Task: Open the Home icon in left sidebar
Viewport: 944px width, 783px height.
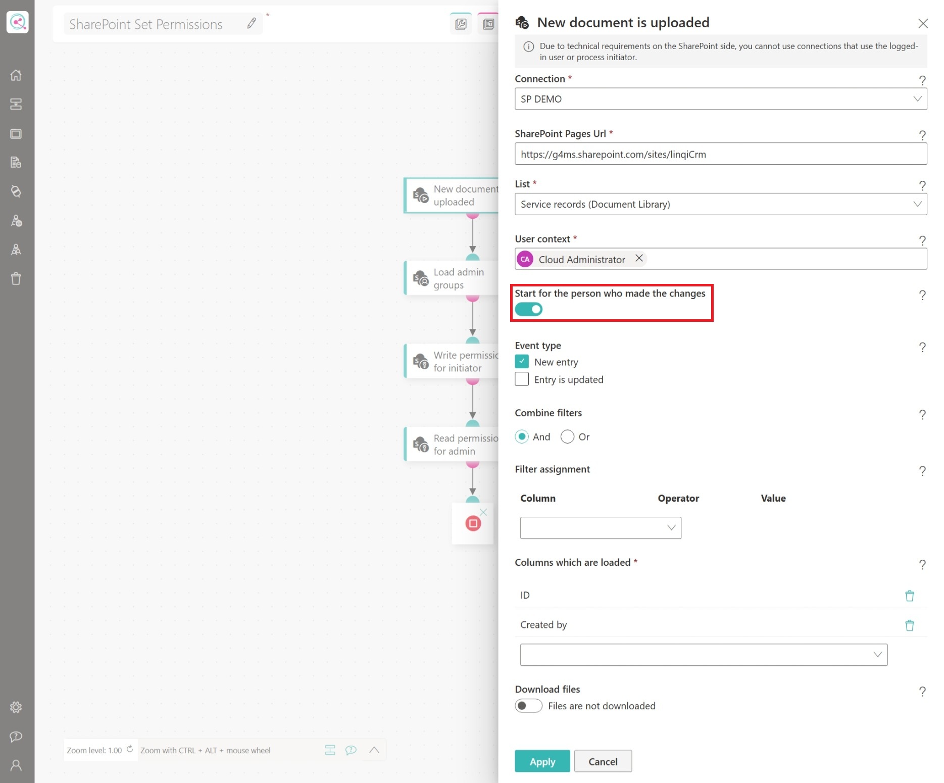Action: 16,75
